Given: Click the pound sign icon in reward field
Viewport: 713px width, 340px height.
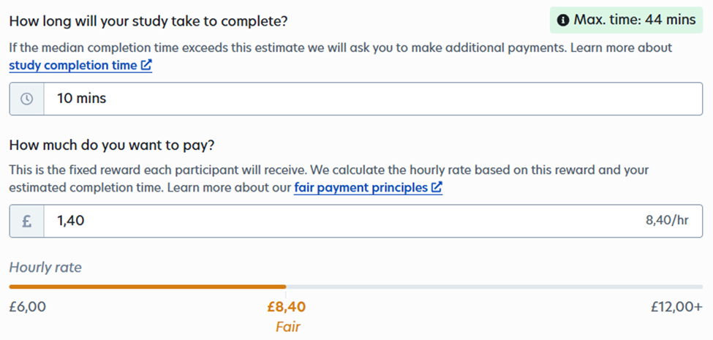Looking at the screenshot, I should pyautogui.click(x=27, y=221).
